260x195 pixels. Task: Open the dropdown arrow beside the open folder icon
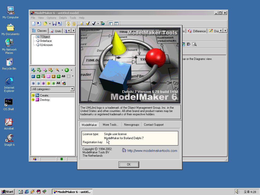coord(50,24)
